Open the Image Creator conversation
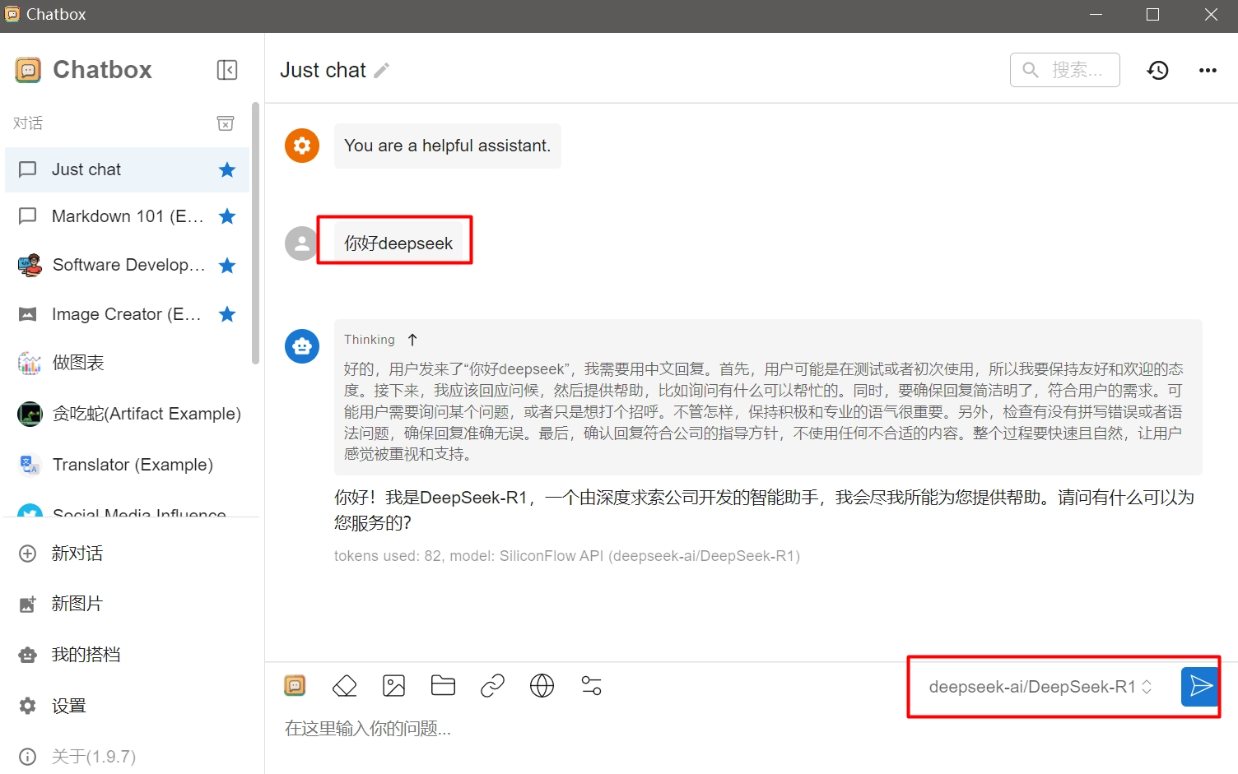Screen dimensions: 1238x774 pos(127,314)
